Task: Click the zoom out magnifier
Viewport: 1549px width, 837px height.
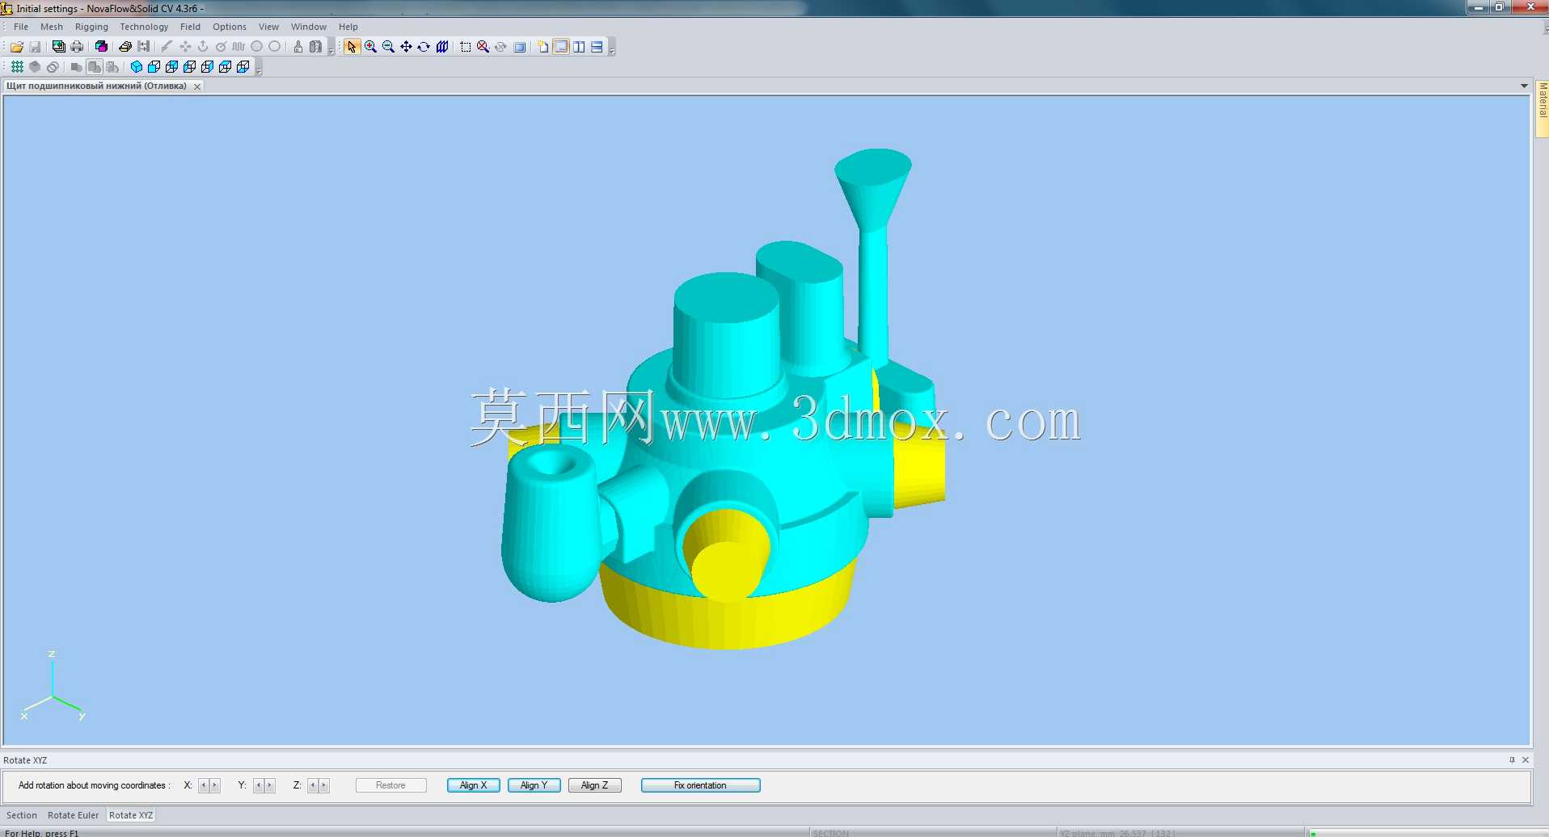Action: (388, 47)
